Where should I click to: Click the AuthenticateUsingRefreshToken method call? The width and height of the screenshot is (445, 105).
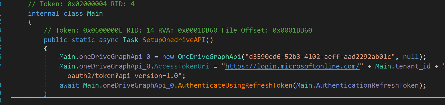[235, 85]
